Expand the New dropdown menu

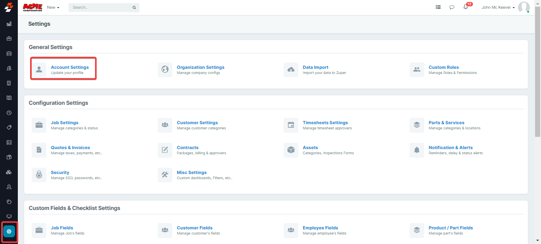click(53, 8)
